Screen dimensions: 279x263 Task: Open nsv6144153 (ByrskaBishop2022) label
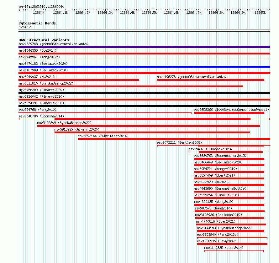[x=224, y=228]
